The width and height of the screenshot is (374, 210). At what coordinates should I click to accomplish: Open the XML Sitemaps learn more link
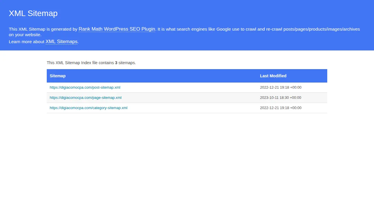pos(61,42)
